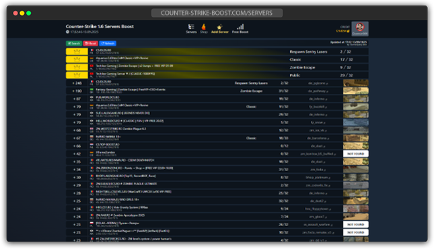434x249 pixels.
Task: Click the Counter-Strike 1.6 Servers Boost title
Action: [x=100, y=26]
